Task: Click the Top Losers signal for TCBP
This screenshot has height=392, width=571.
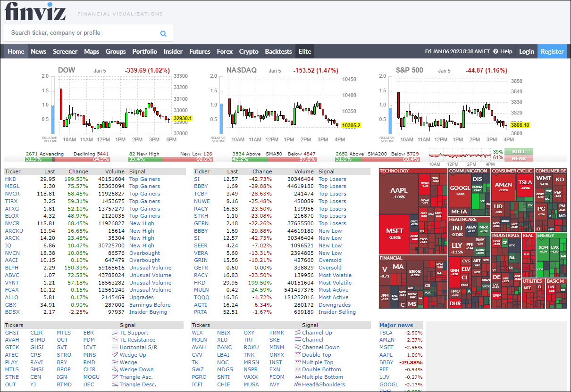Action: tap(332, 194)
